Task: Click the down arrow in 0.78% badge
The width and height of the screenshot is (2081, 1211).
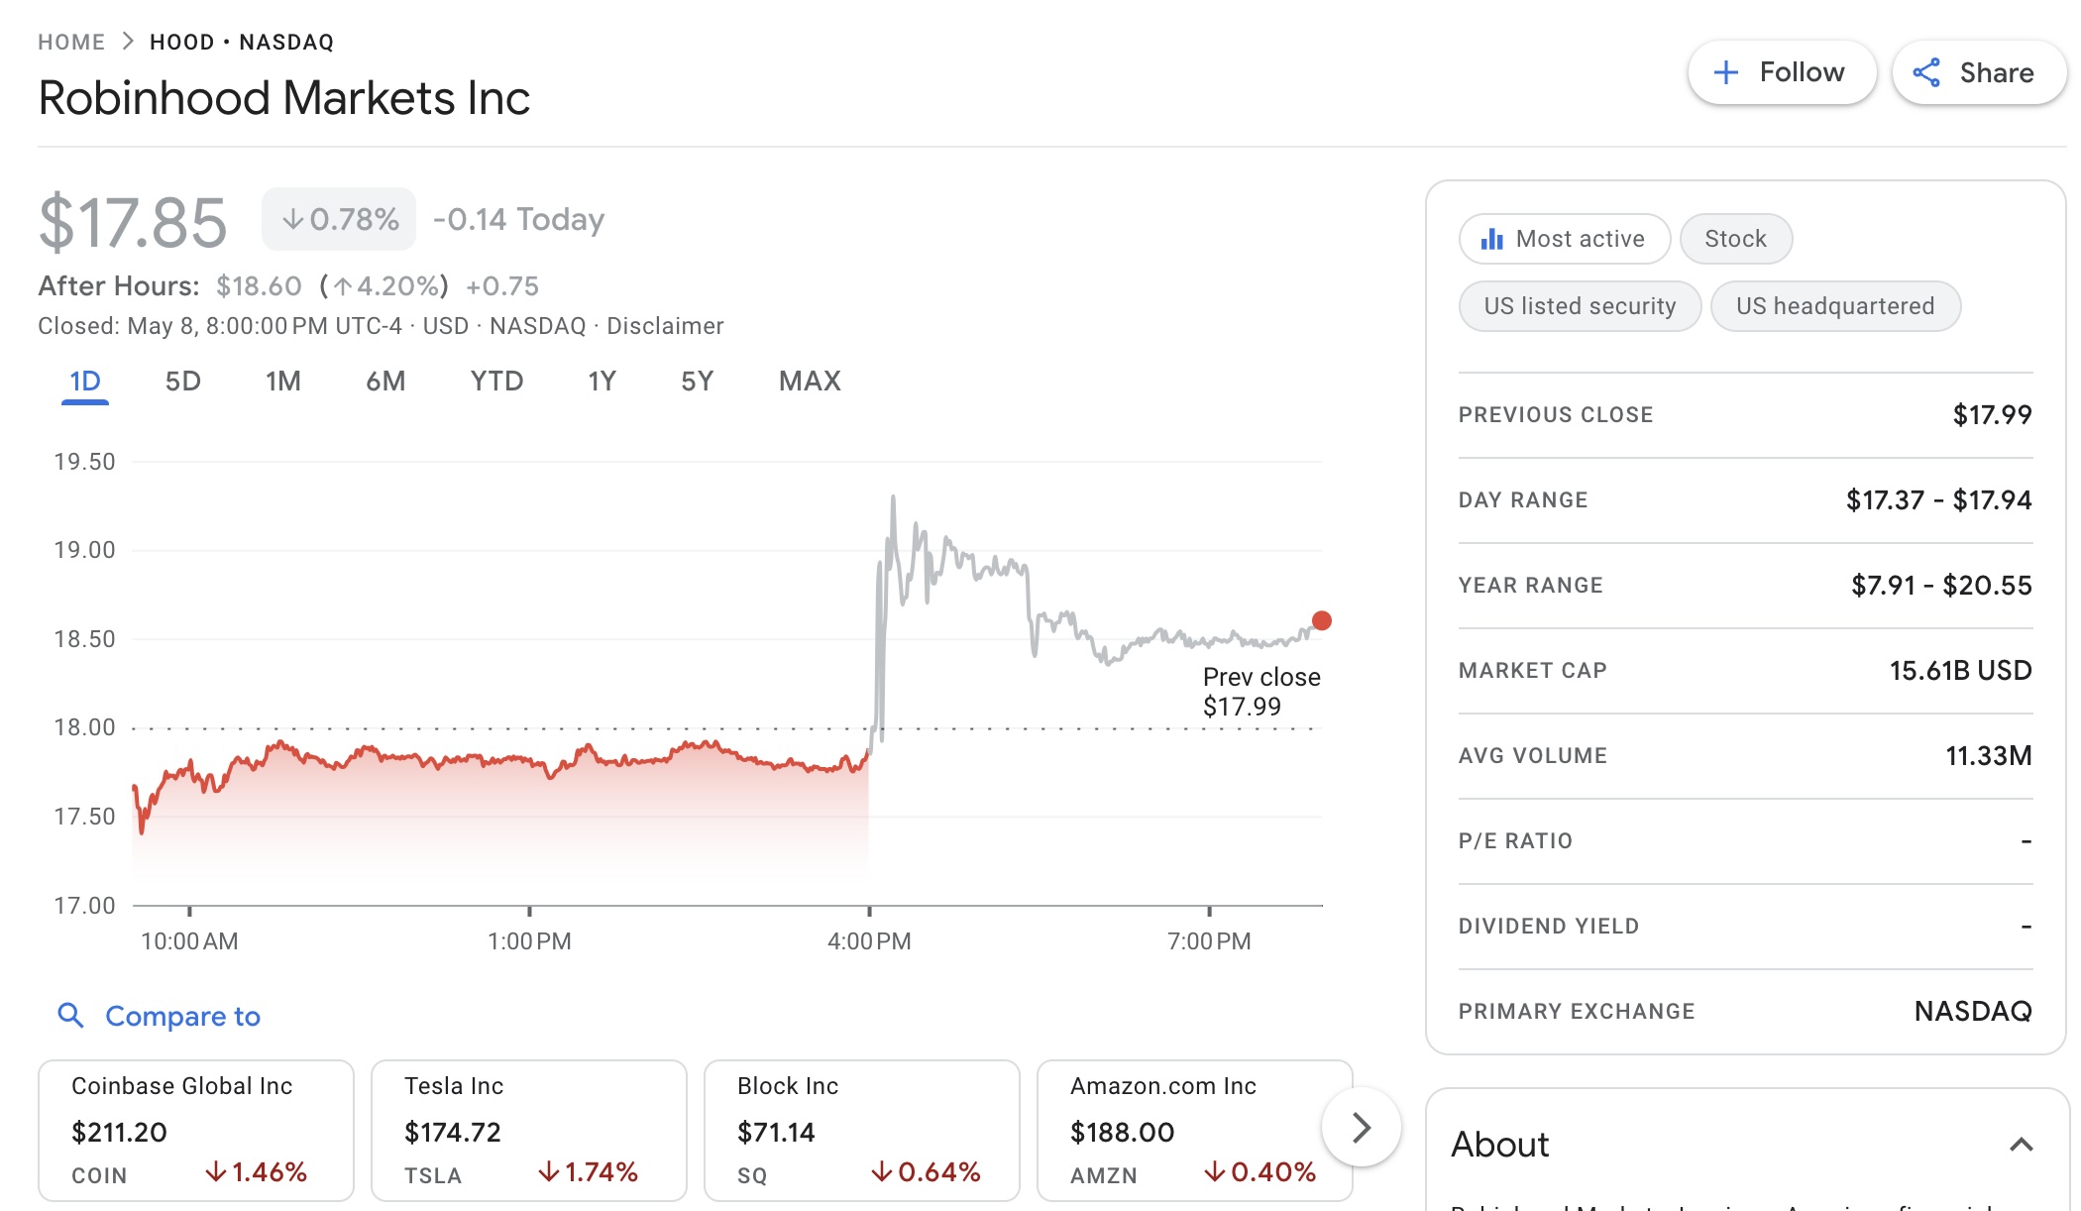Action: click(292, 219)
